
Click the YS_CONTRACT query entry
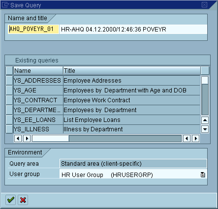pos(35,100)
